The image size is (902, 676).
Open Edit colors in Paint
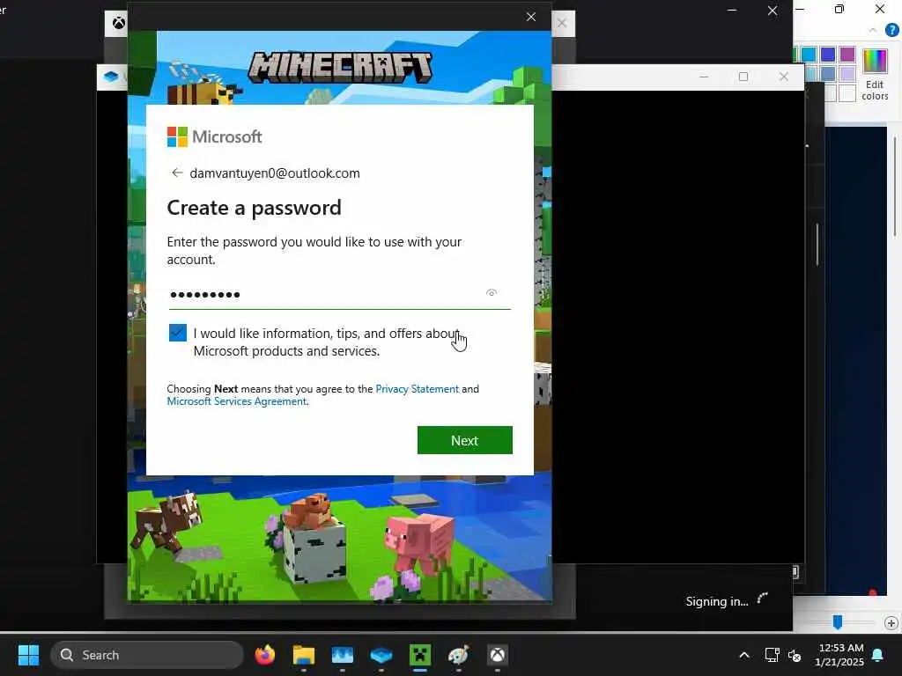click(875, 75)
